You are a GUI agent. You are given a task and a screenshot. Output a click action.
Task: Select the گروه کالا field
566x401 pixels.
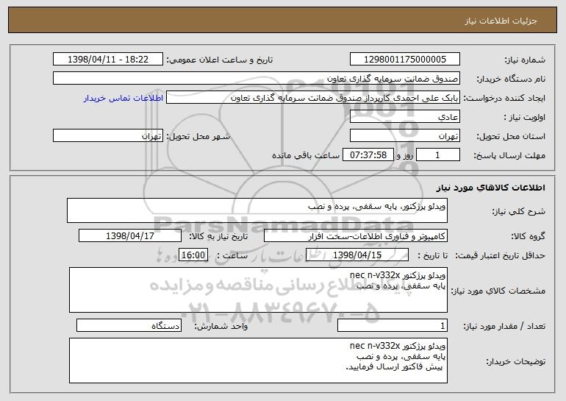coord(356,236)
